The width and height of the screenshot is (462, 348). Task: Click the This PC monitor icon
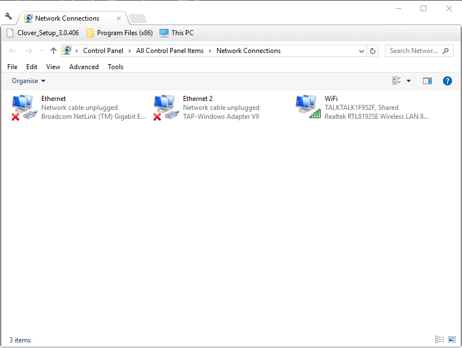[x=164, y=33]
